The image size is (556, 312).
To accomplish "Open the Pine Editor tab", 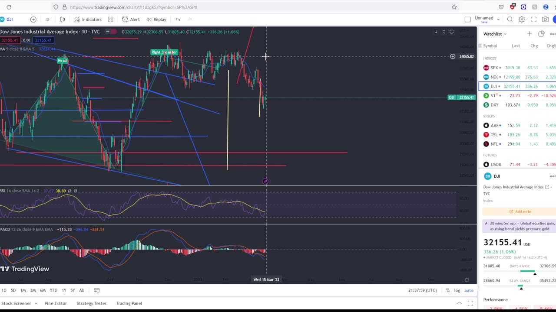I will [56, 303].
